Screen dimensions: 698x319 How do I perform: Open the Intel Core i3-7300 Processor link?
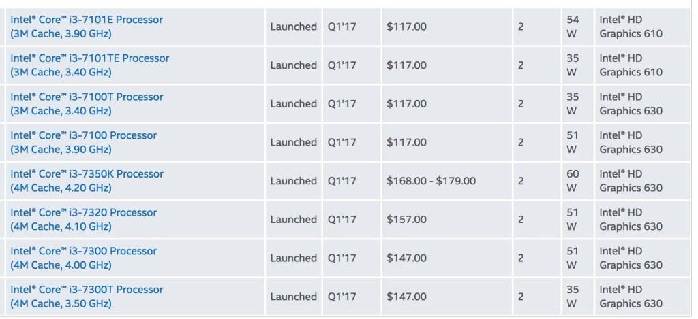click(83, 251)
